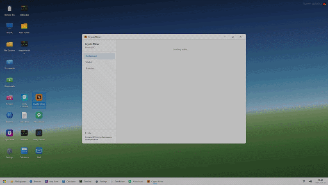Switch to Text Editor in taskbar
This screenshot has height=185, width=328.
pyautogui.click(x=118, y=181)
